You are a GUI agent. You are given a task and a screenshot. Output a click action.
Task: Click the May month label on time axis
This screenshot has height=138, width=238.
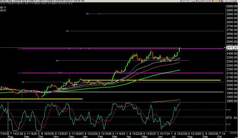coord(144,136)
